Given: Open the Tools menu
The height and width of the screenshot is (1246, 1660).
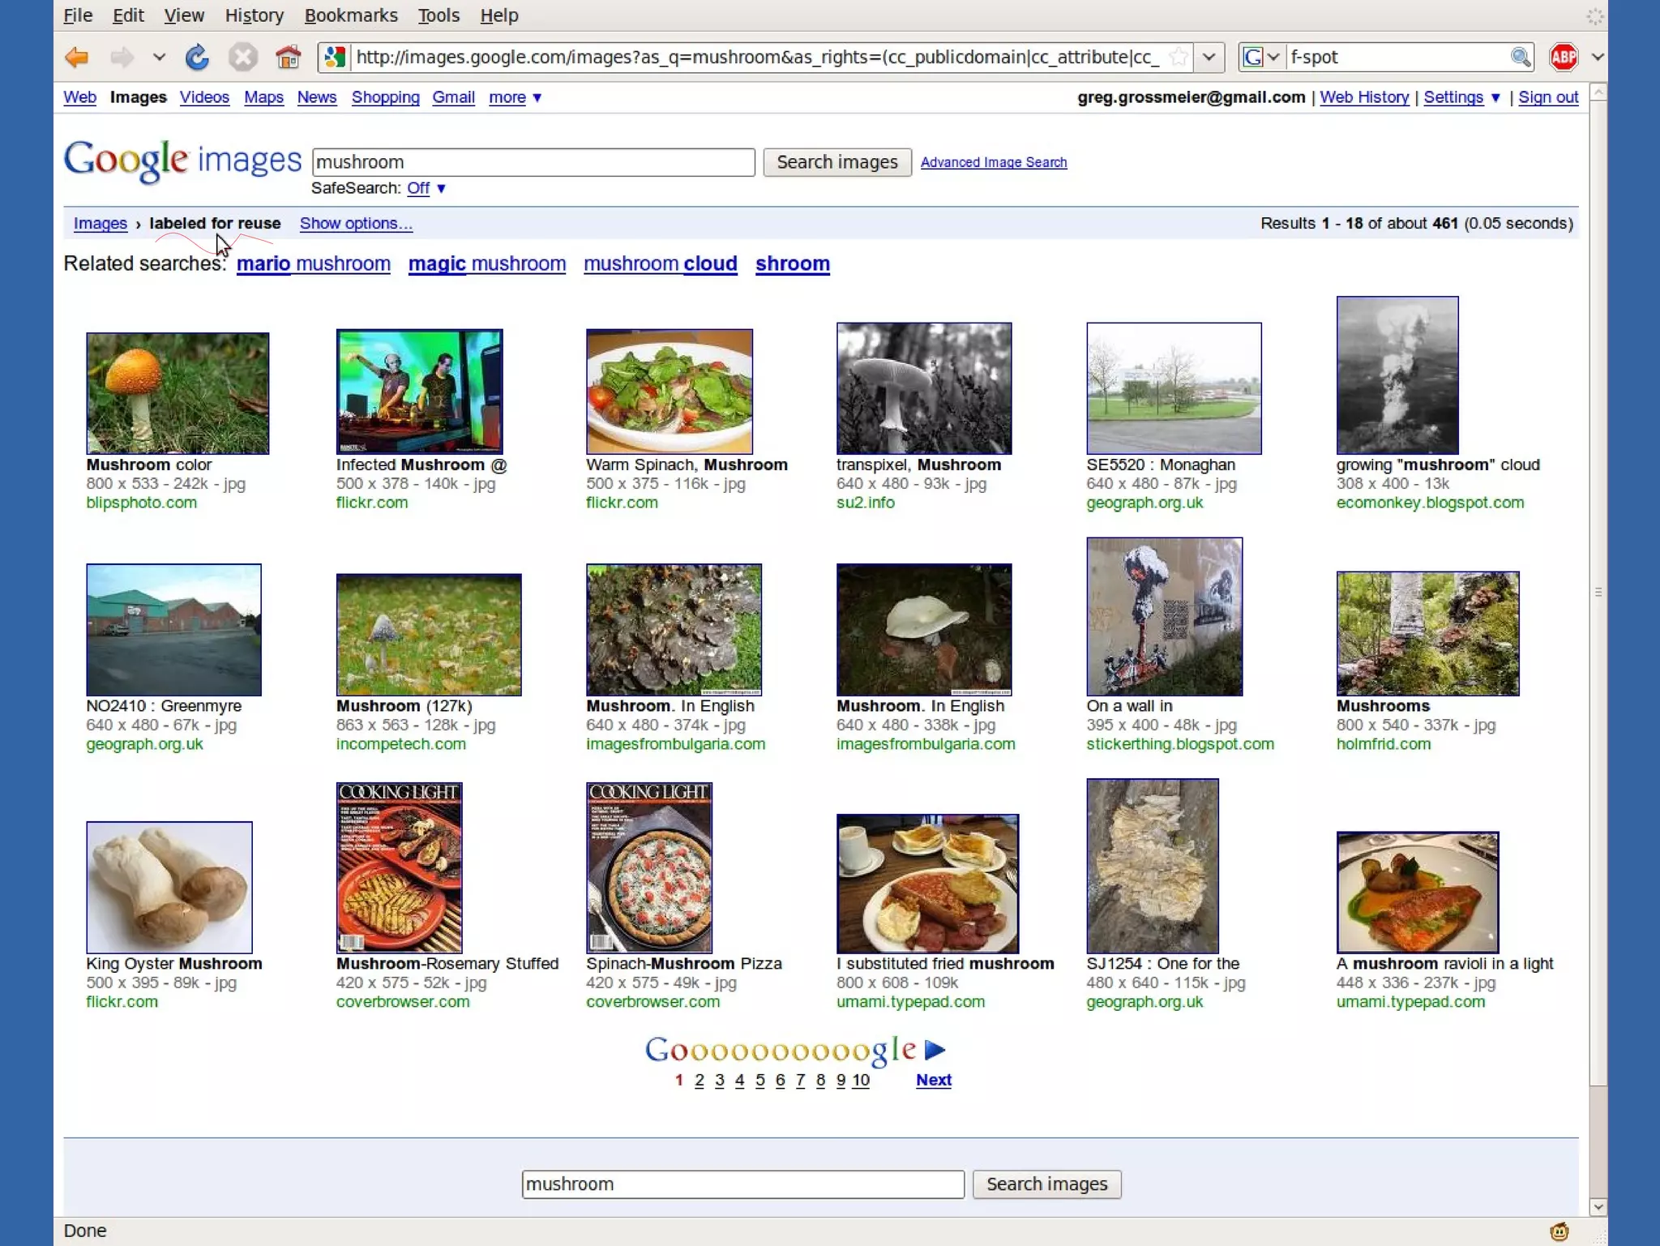Looking at the screenshot, I should click(439, 15).
